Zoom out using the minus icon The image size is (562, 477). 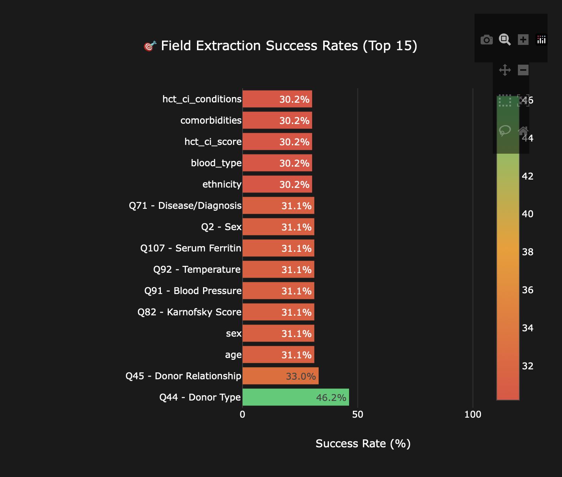coord(524,70)
